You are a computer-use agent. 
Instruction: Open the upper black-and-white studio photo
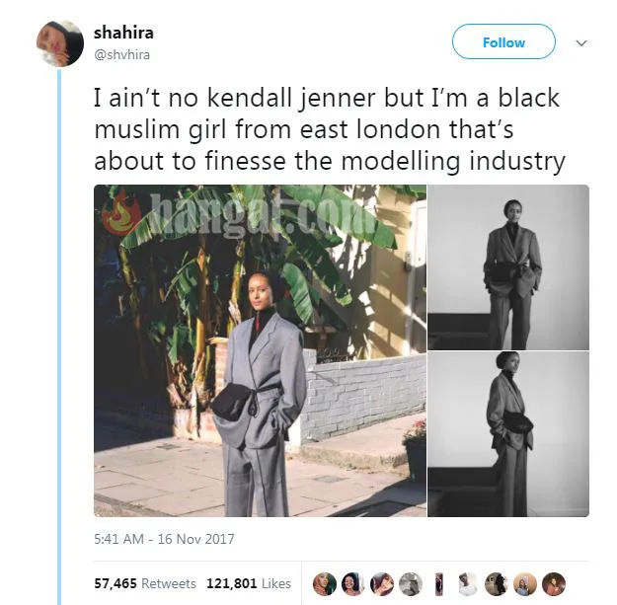click(508, 267)
